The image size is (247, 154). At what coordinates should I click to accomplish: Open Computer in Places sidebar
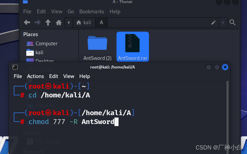pos(42,44)
